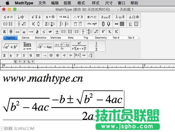Image resolution: width=175 pixels, height=132 pixels.
Task: Open the 格式 menu
Action: [81, 3]
